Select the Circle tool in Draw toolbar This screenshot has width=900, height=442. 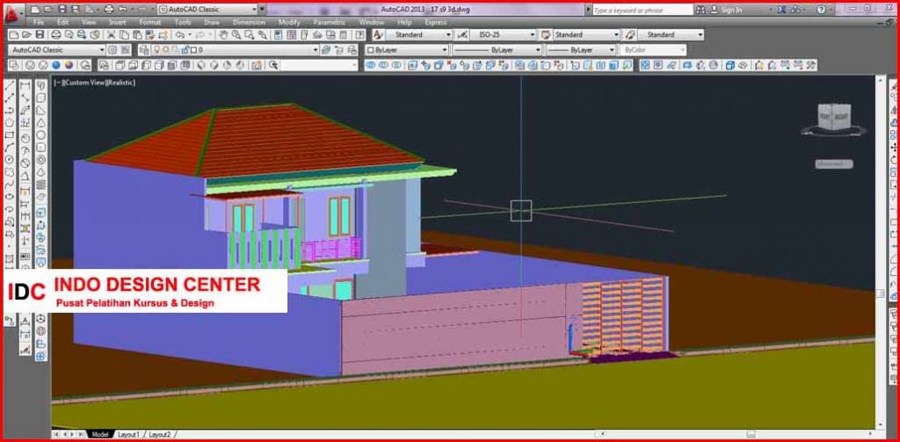10,159
